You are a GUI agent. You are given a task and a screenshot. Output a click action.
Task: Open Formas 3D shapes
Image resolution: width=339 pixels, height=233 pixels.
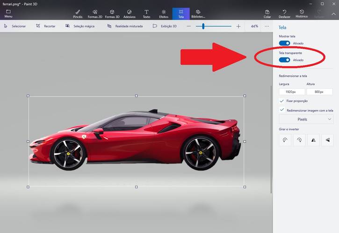(112, 14)
